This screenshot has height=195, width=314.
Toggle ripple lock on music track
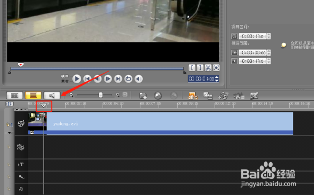pos(9,189)
